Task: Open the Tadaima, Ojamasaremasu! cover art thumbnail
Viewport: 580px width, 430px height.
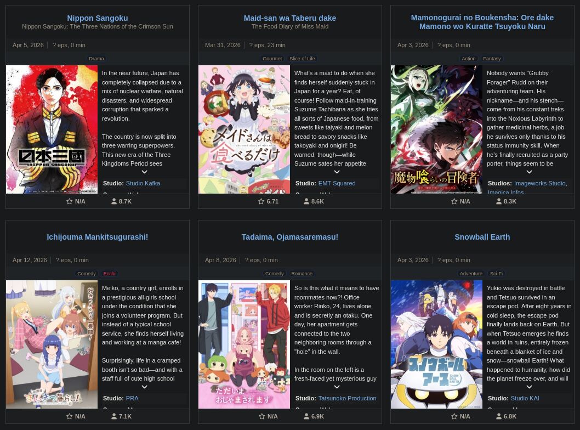Action: [x=244, y=344]
